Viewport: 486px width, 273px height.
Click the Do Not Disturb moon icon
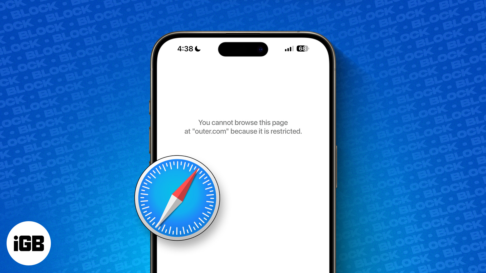[199, 49]
